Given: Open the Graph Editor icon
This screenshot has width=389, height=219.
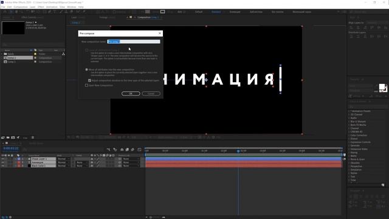Looking at the screenshot, I should [x=139, y=150].
